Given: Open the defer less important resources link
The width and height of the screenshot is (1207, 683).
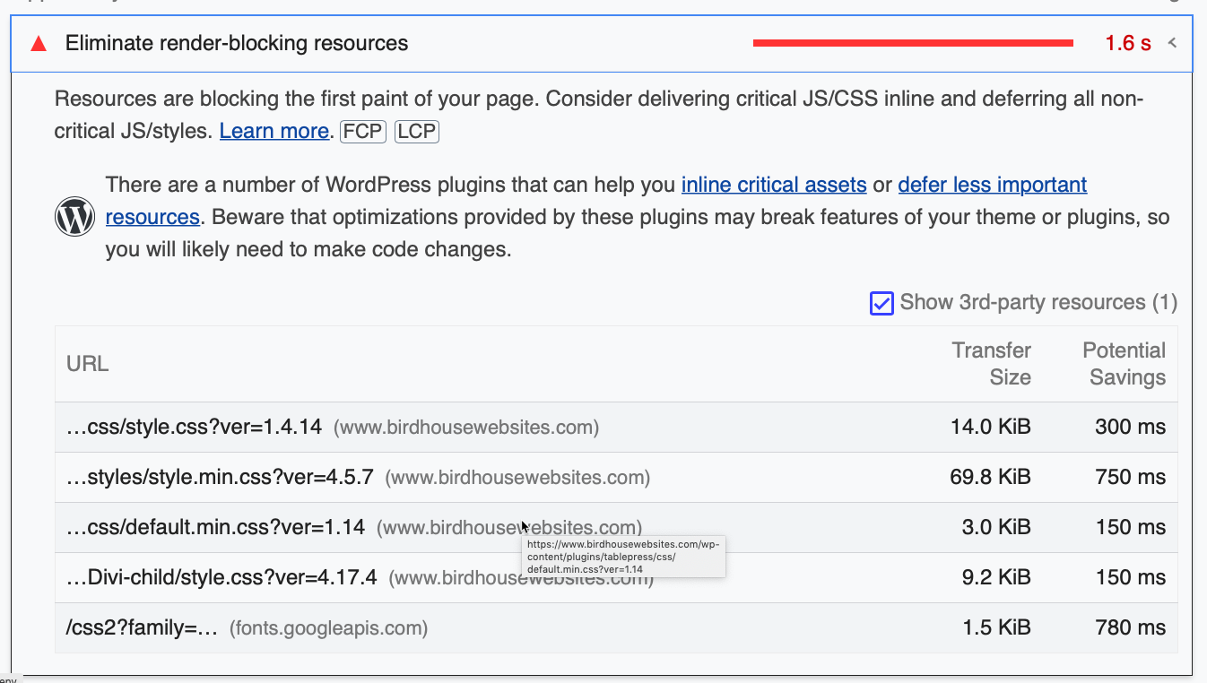Looking at the screenshot, I should click(x=992, y=185).
